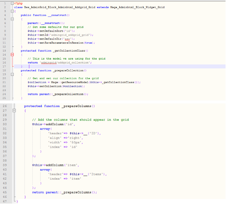Collapse the class body fold at line 3
Screen dimensions: 227x205
12,11
